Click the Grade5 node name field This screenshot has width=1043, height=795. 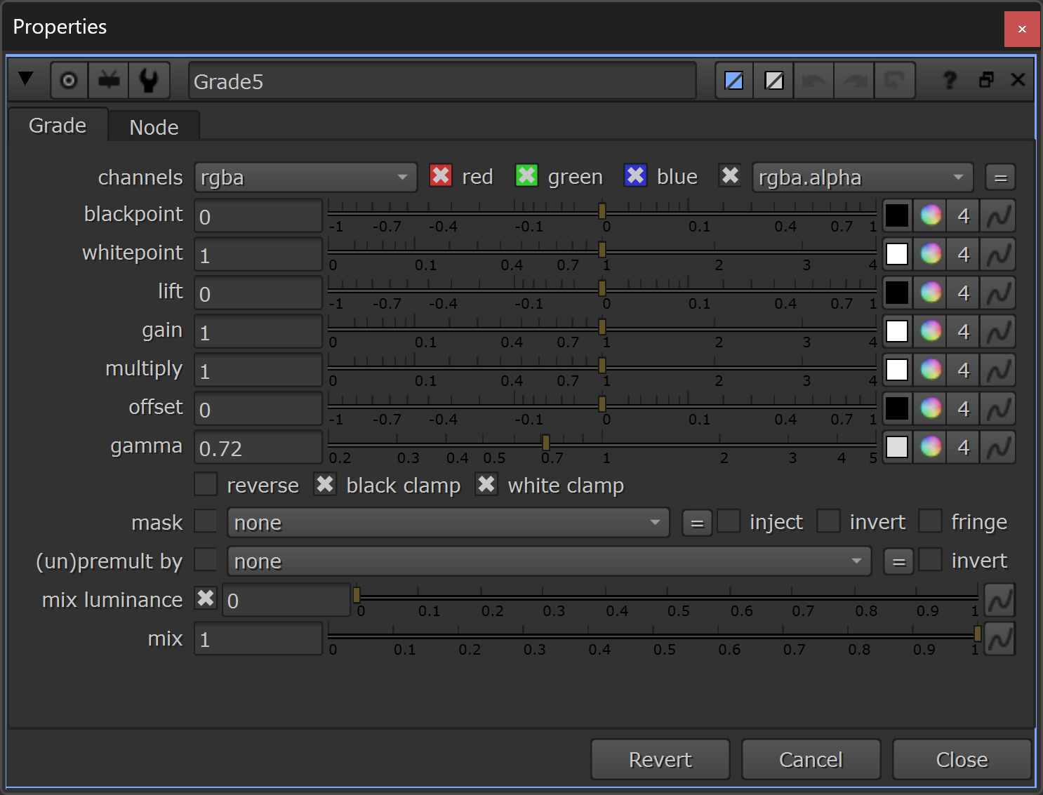(442, 81)
